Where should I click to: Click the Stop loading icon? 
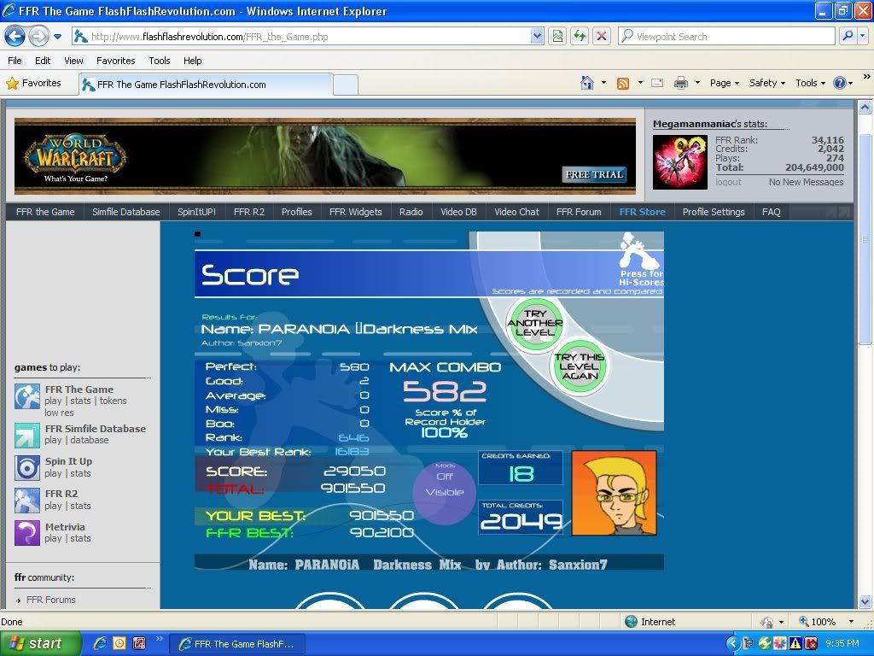[x=602, y=36]
